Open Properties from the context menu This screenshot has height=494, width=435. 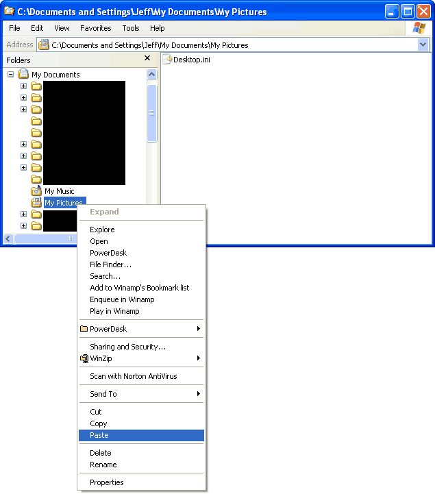coord(141,482)
